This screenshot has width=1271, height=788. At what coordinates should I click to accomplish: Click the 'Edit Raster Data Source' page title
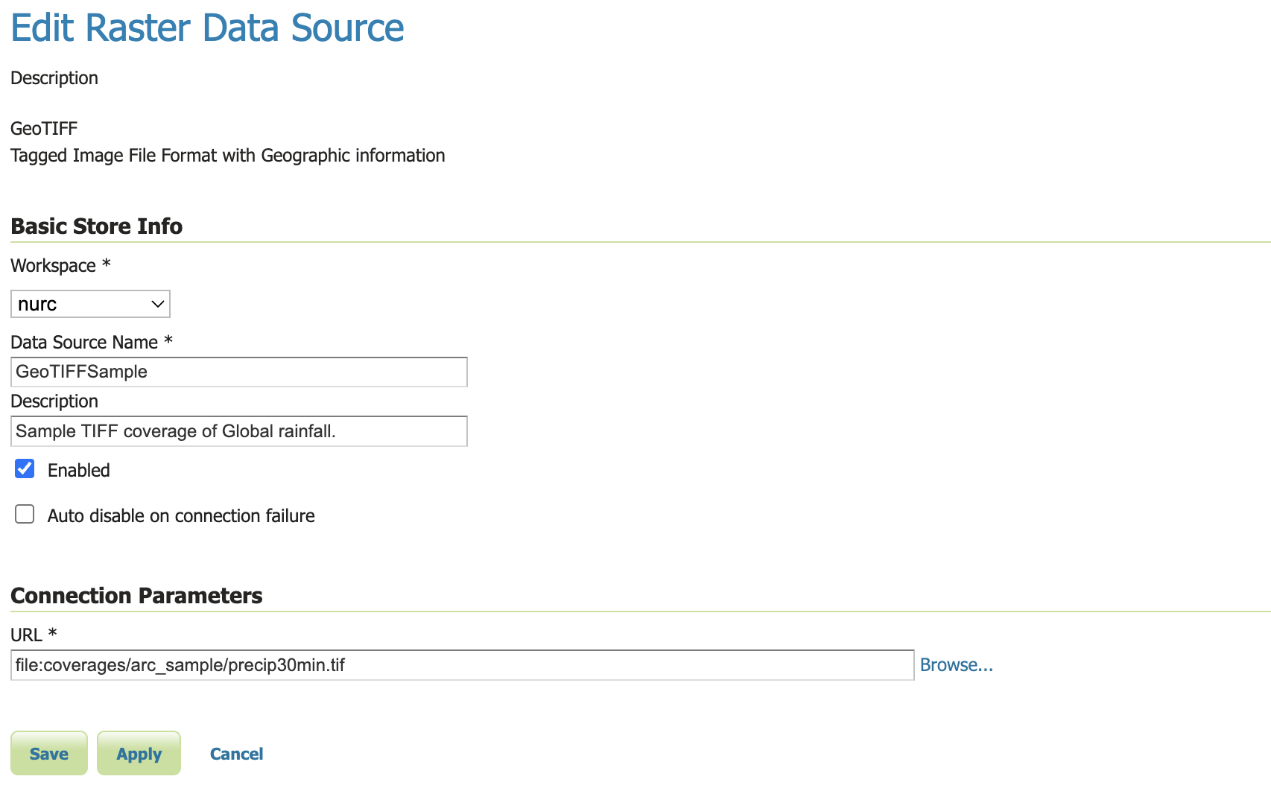[x=207, y=28]
